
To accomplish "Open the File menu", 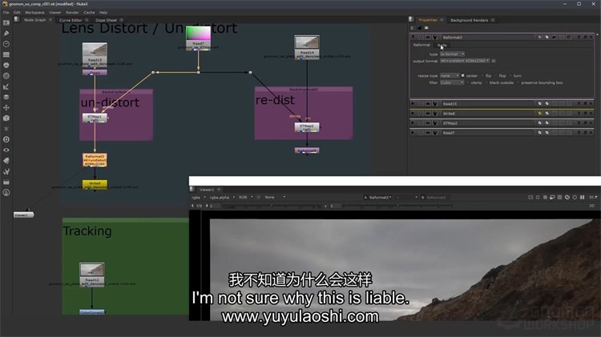I will [x=6, y=12].
